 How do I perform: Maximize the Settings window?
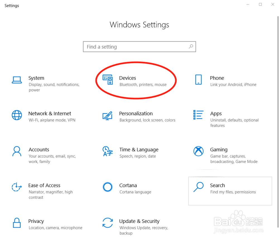click(260, 4)
